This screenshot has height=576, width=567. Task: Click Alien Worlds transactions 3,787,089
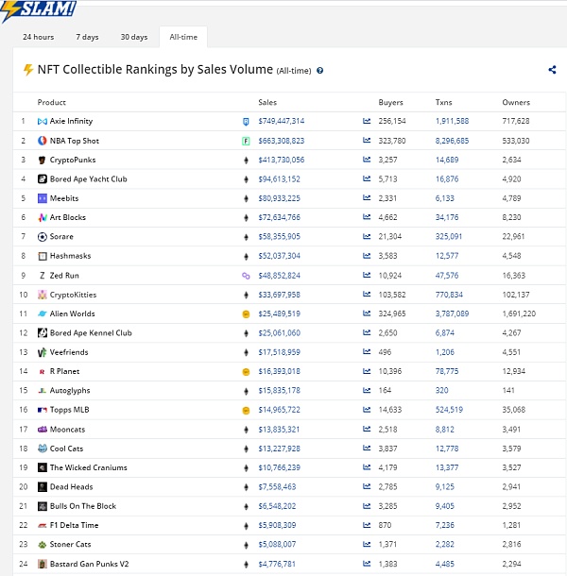pyautogui.click(x=452, y=313)
